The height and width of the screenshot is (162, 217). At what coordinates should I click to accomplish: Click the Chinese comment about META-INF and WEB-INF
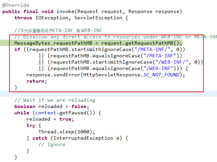[x=58, y=30]
